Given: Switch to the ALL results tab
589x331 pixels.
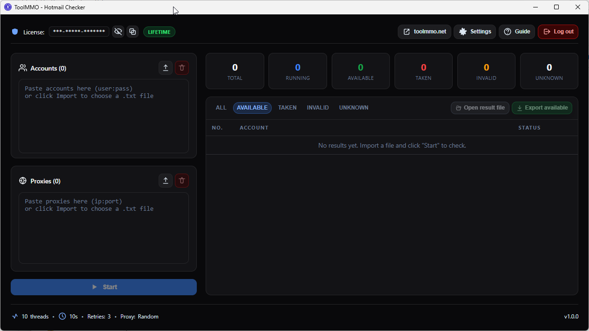Looking at the screenshot, I should (221, 108).
